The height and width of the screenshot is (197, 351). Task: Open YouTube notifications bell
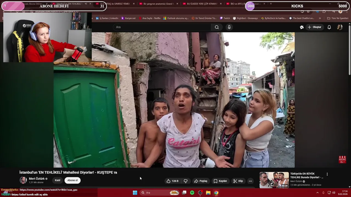pyautogui.click(x=329, y=27)
